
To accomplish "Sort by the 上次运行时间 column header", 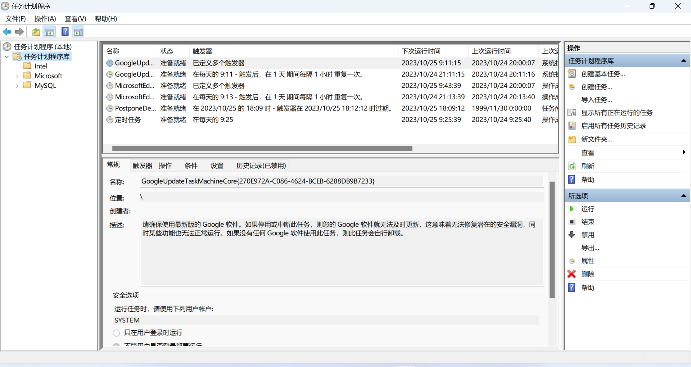I will pos(504,51).
